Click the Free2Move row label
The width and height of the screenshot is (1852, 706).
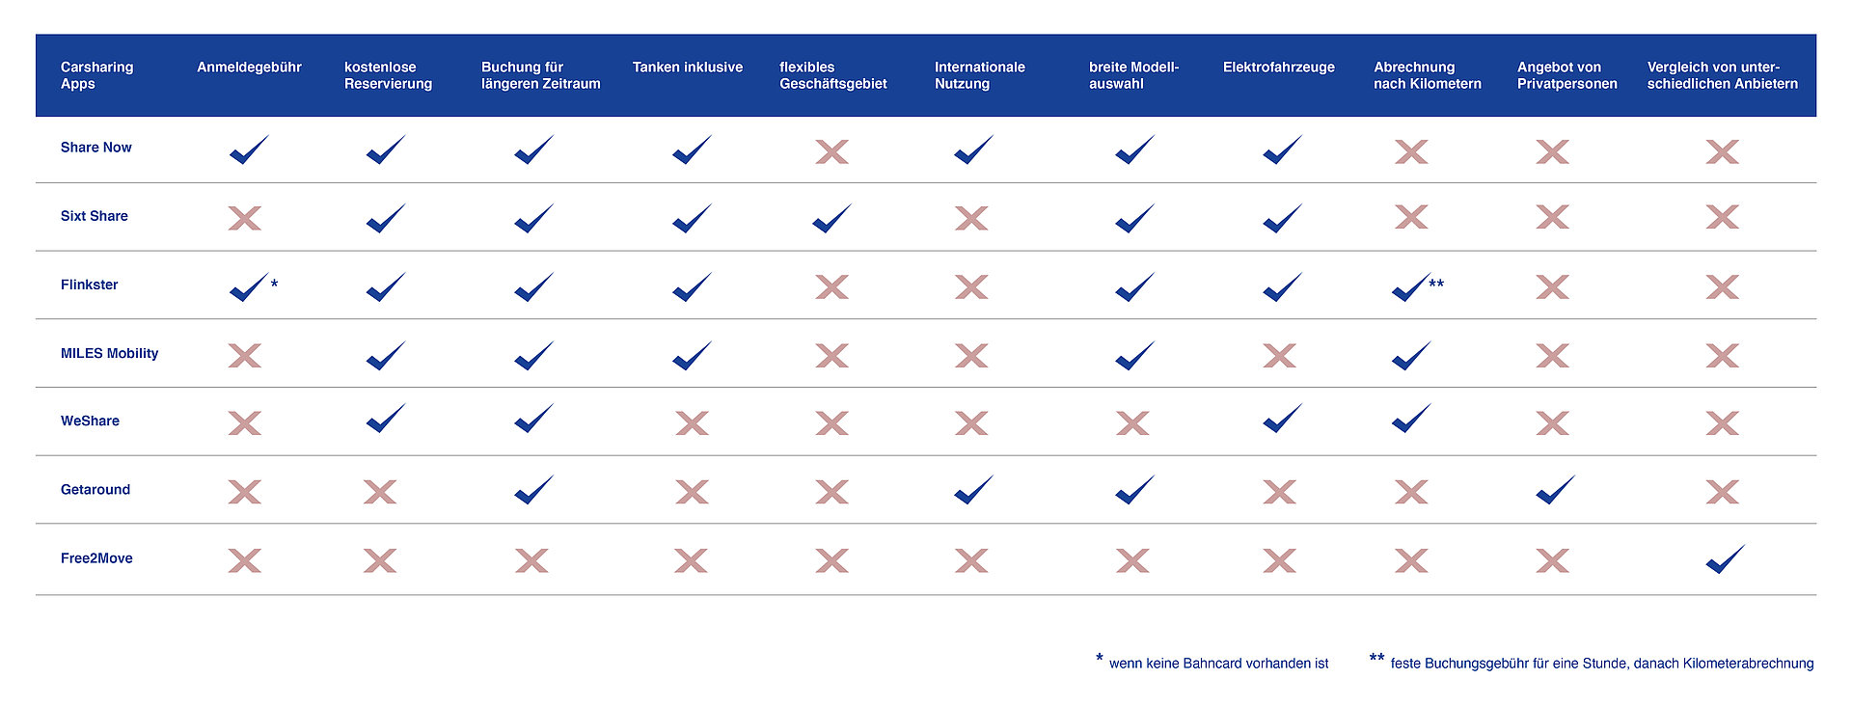coord(96,558)
